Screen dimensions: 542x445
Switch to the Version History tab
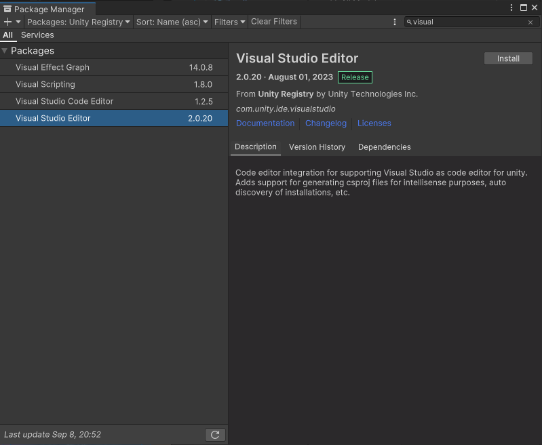click(x=317, y=147)
